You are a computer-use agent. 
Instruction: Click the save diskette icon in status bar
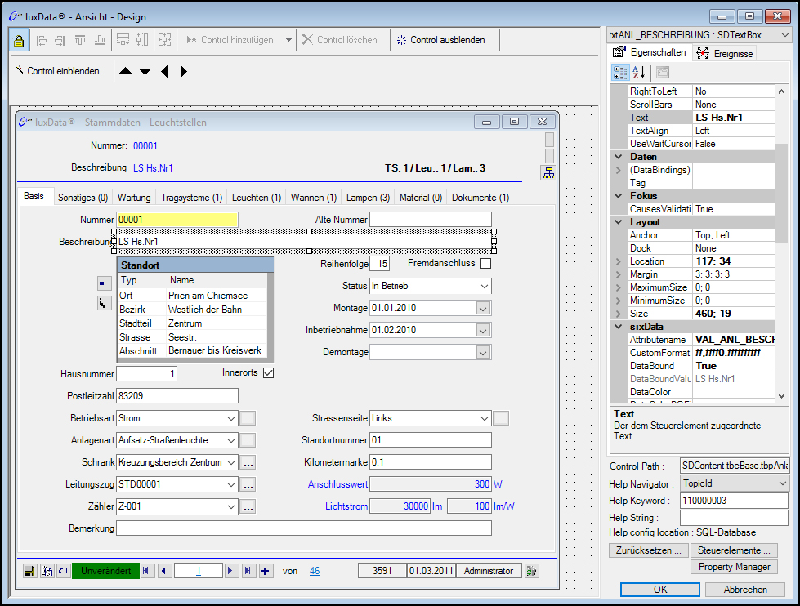[29, 571]
